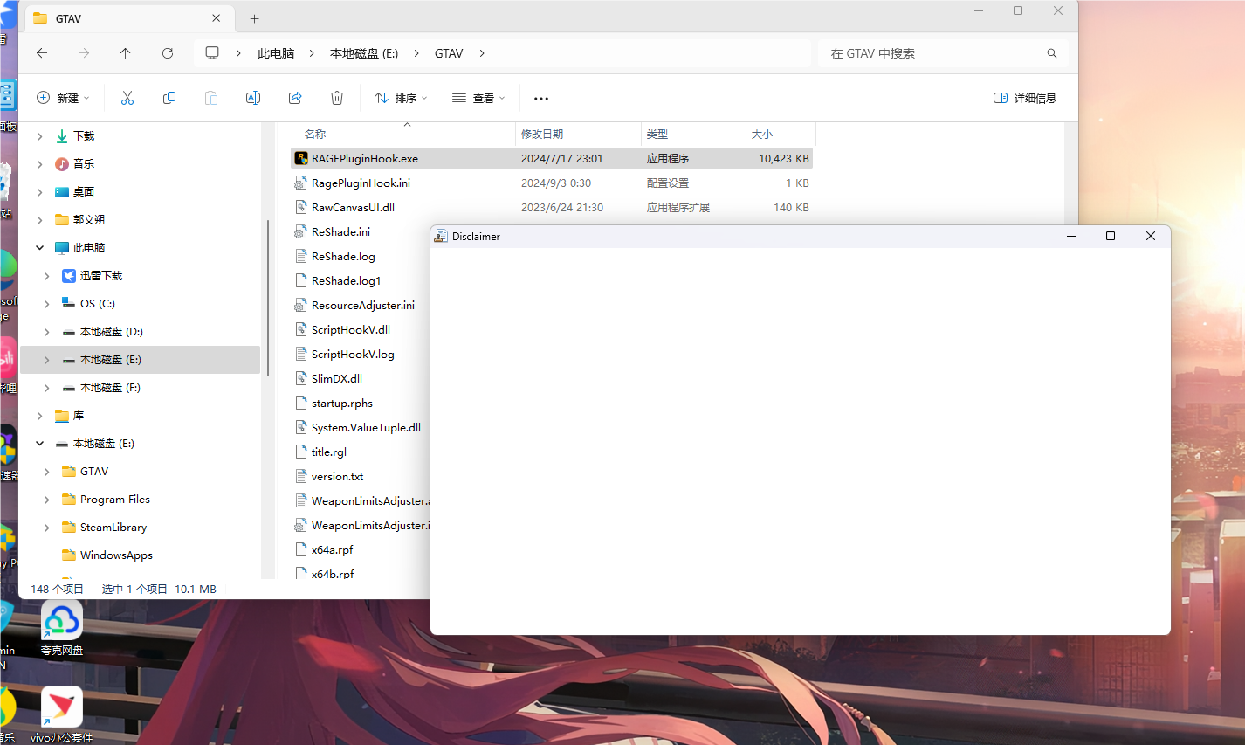
Task: Expand the 下载 tree node
Action: coord(40,136)
